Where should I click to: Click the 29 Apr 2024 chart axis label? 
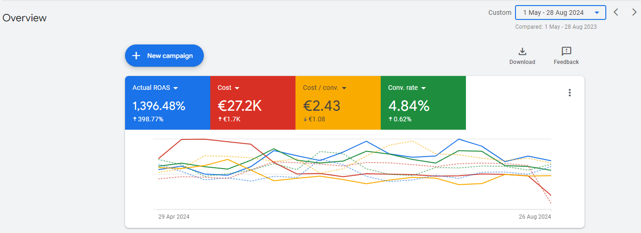(x=174, y=216)
